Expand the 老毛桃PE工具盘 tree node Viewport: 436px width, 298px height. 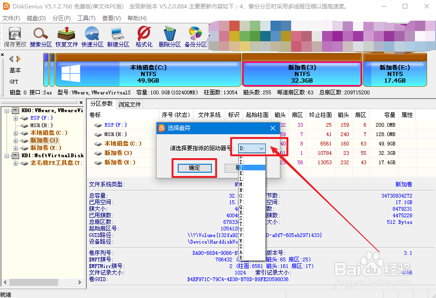16,163
